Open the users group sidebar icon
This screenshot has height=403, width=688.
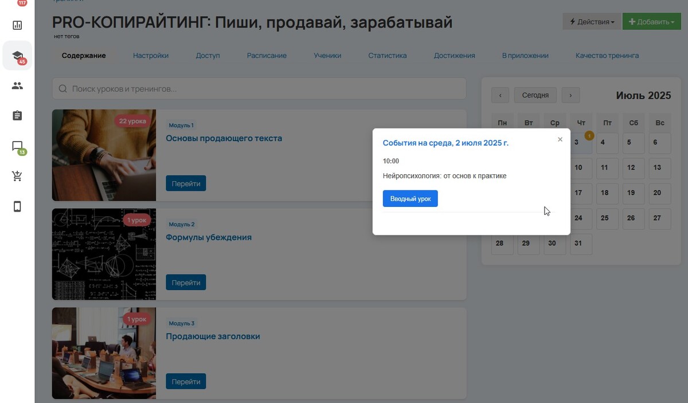pyautogui.click(x=17, y=86)
